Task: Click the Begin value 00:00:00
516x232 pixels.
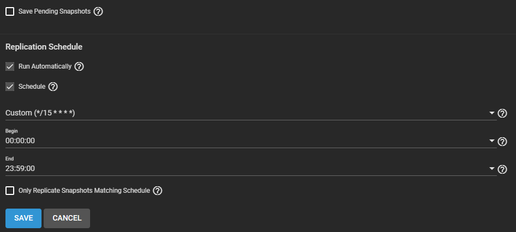Action: (20, 141)
